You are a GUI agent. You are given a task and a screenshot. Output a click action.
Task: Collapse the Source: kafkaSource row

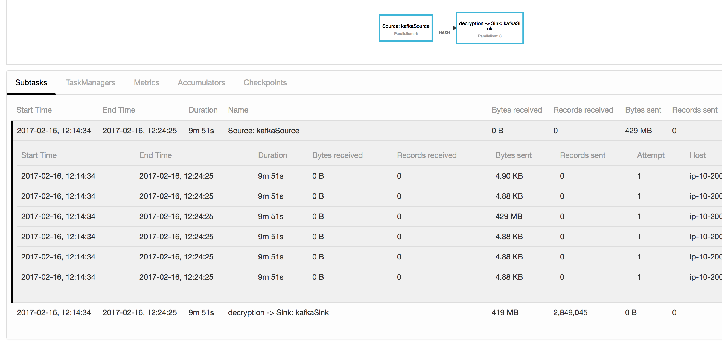coord(263,131)
